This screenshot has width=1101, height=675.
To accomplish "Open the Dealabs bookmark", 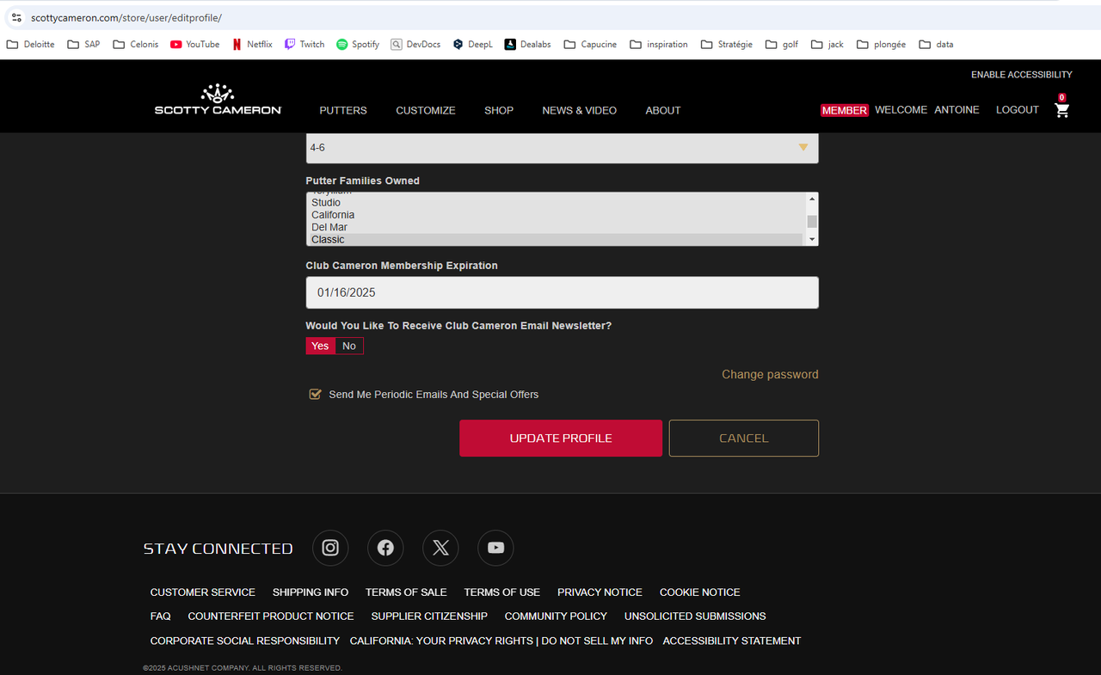I will 527,44.
